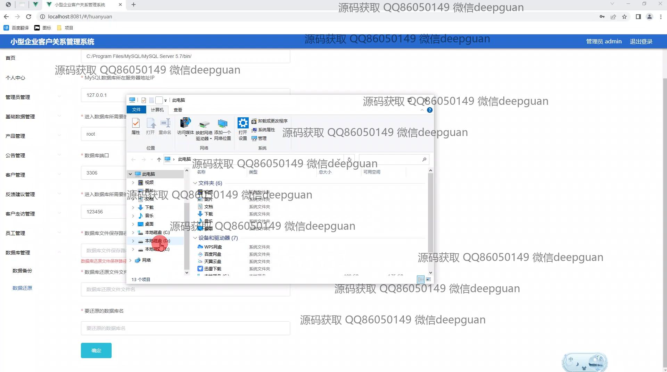Viewport: 667px width, 372px height.
Task: Expand the 网络 tree node
Action: click(130, 260)
